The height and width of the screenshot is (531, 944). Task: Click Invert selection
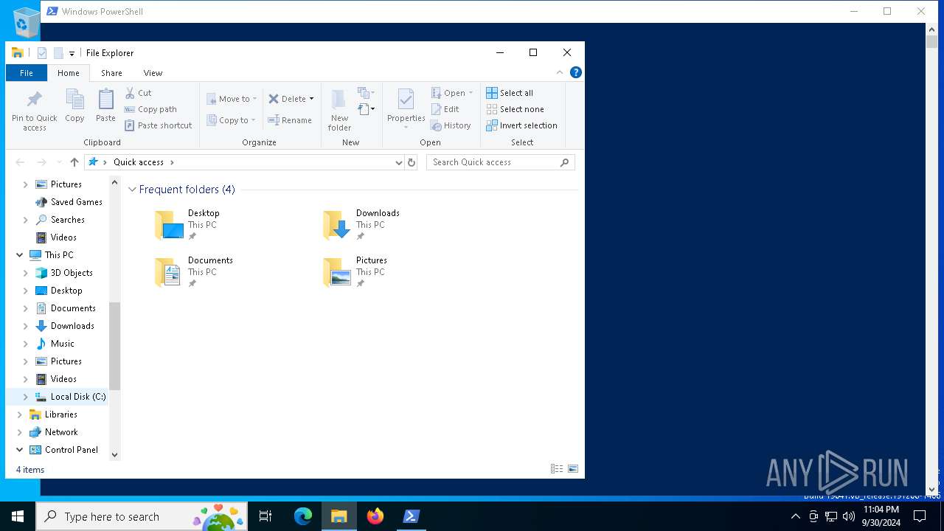521,125
